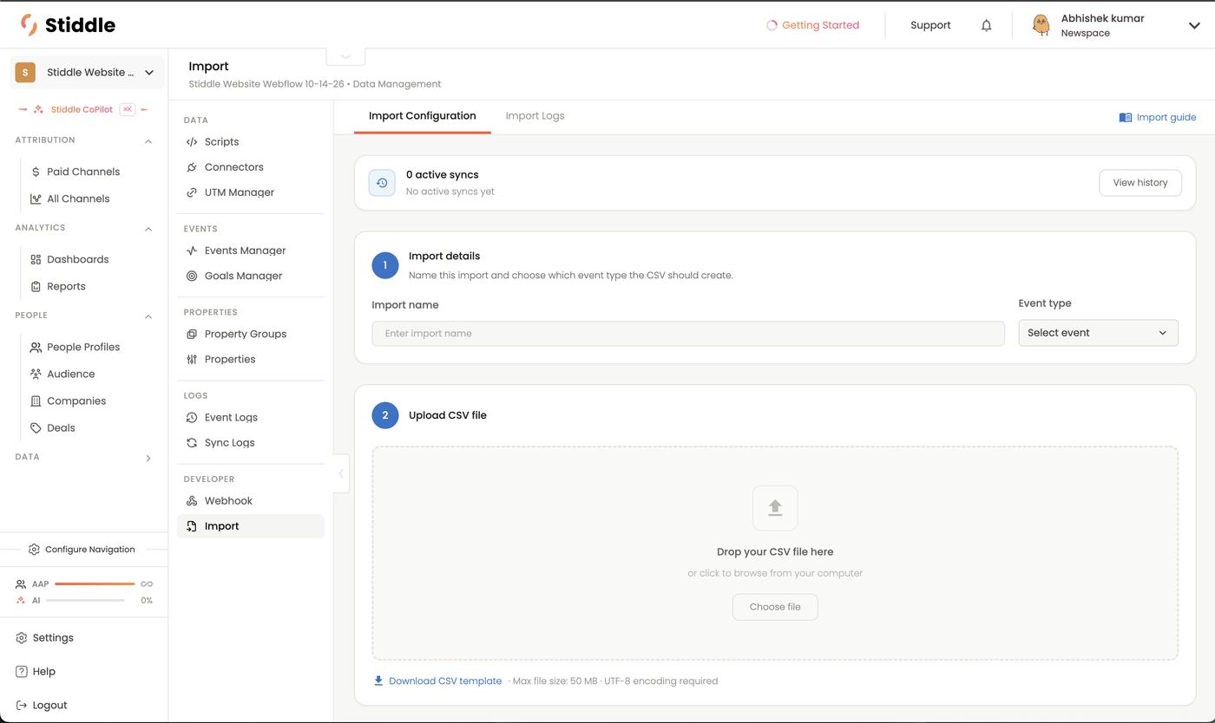Collapse the secondary sidebar panel

[x=341, y=473]
